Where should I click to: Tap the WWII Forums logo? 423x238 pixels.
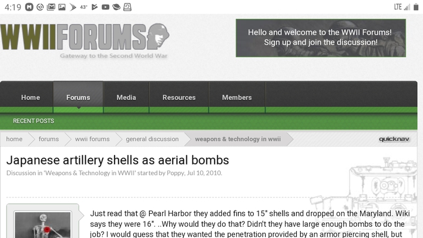click(x=85, y=41)
